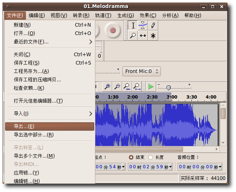Click the Zoom Out icon
The image size is (236, 192).
click(117, 87)
